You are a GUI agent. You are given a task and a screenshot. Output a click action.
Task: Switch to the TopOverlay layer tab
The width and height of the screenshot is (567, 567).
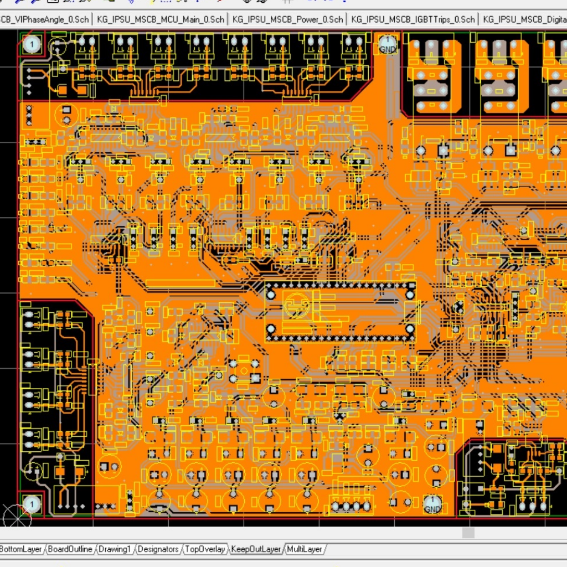click(x=205, y=549)
